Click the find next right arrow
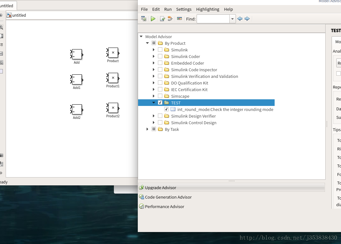This screenshot has width=341, height=244. [x=247, y=19]
